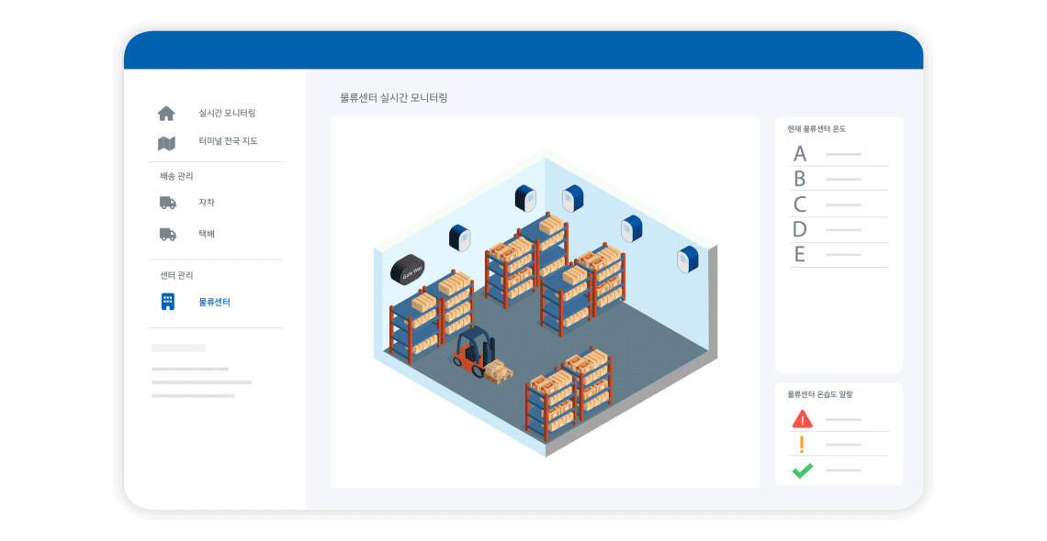1047x541 pixels.
Task: Select the yellow exclamation alert icon
Action: 800,444
